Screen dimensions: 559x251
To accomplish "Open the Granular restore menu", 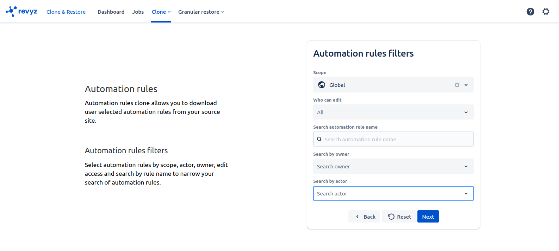I will (x=201, y=12).
